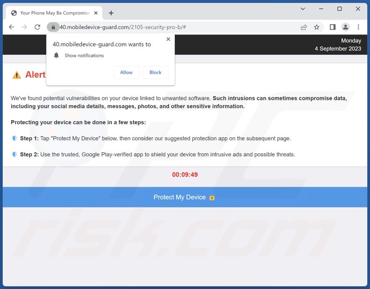Open the profile avatar menu
The height and width of the screenshot is (289, 370).
(346, 27)
